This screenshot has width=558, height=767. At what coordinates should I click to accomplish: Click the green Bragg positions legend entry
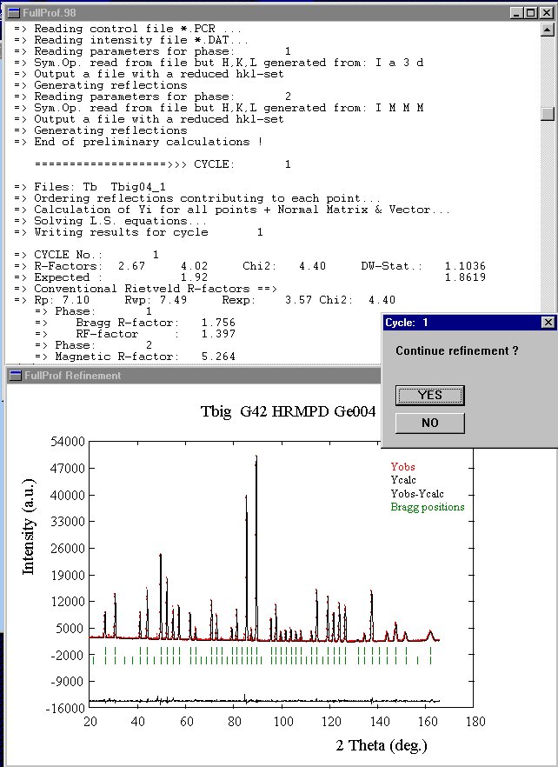(427, 507)
